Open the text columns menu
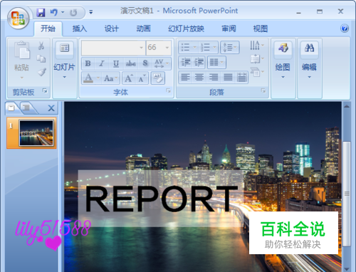Image resolution: width=356 pixels, height=272 pixels. [x=216, y=63]
